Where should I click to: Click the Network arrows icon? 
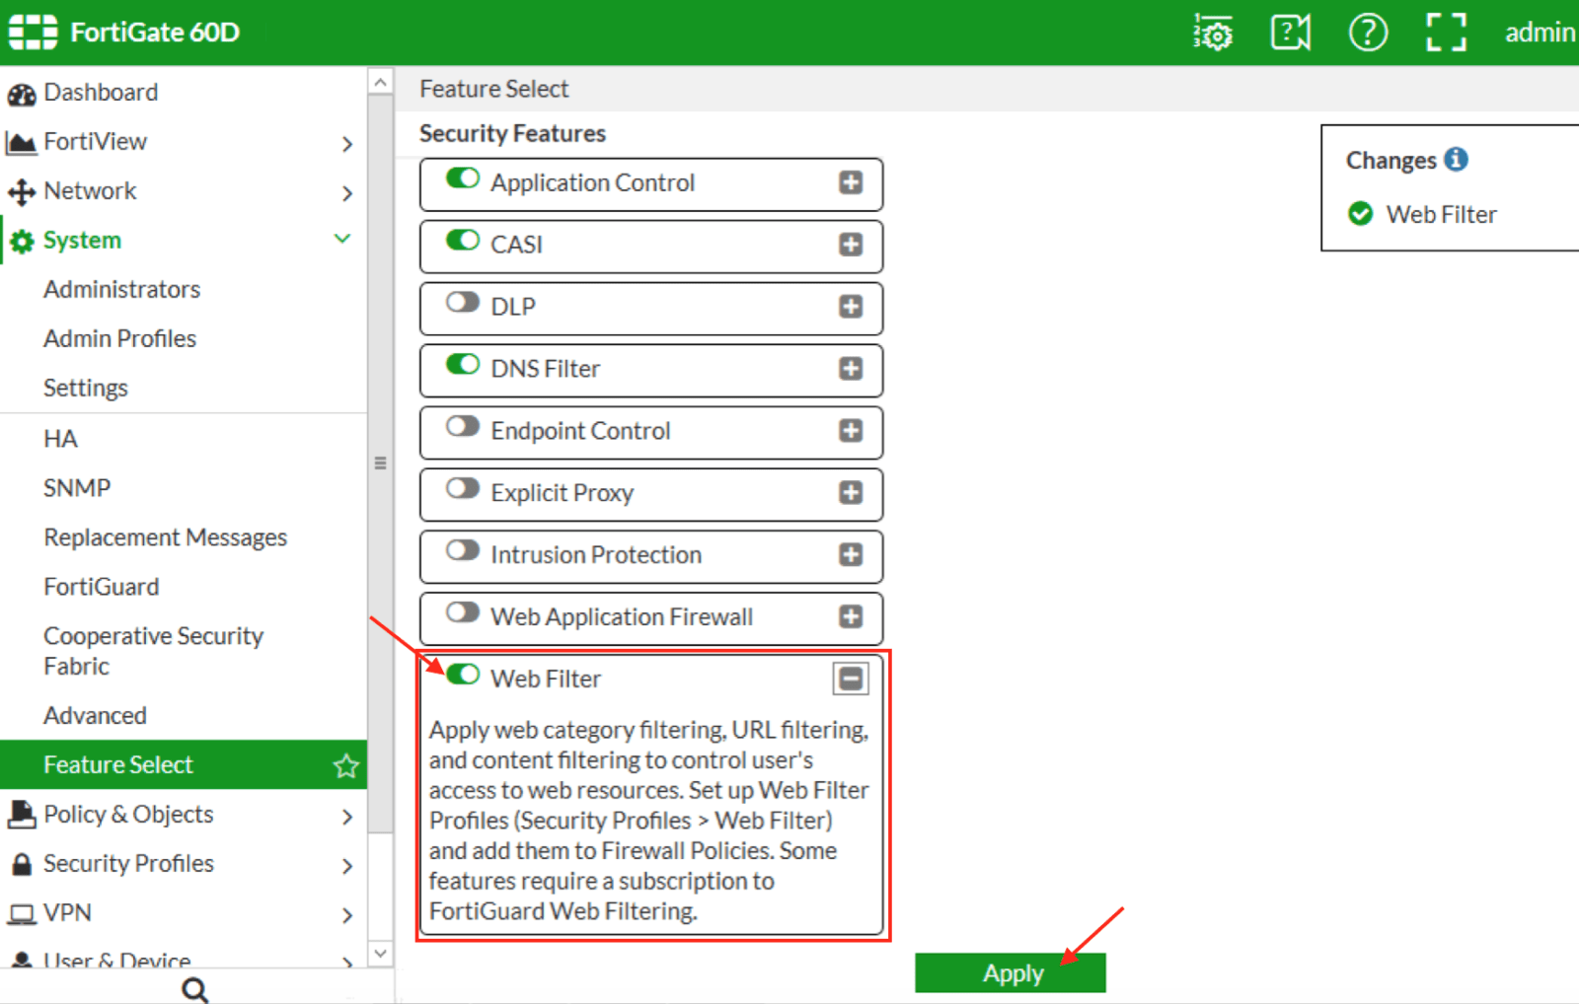(21, 191)
